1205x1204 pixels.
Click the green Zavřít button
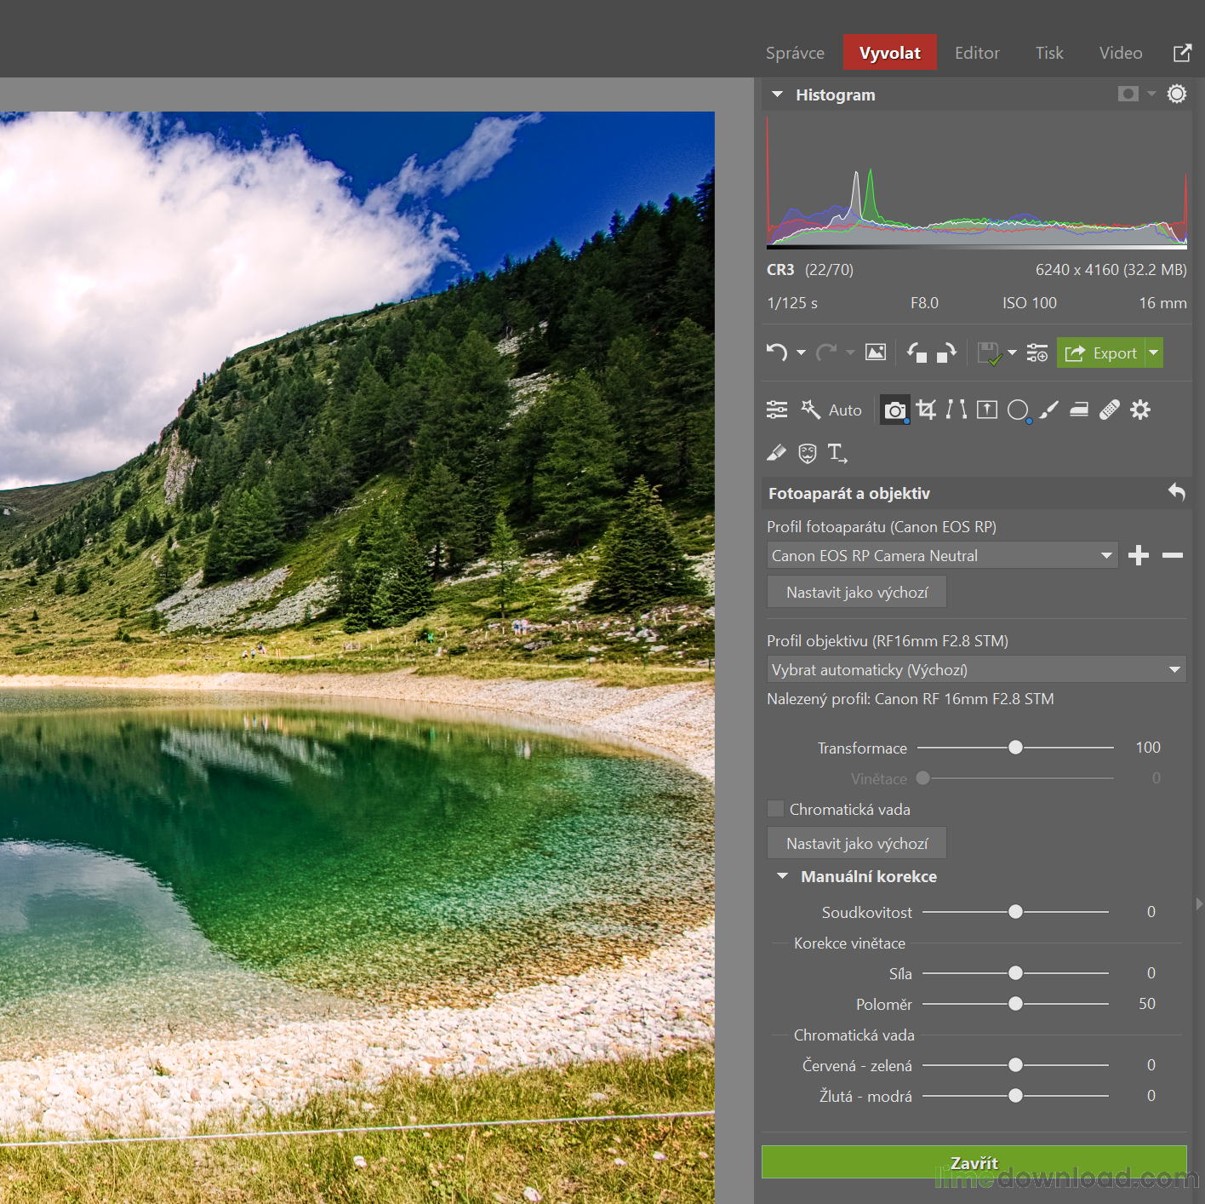coord(974,1162)
